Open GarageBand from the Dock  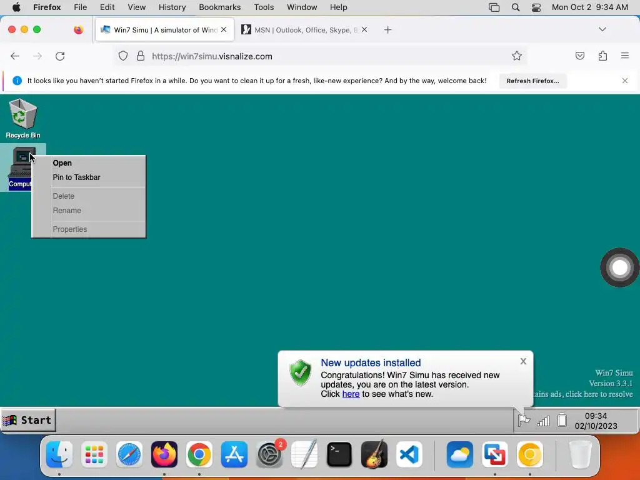pos(374,454)
